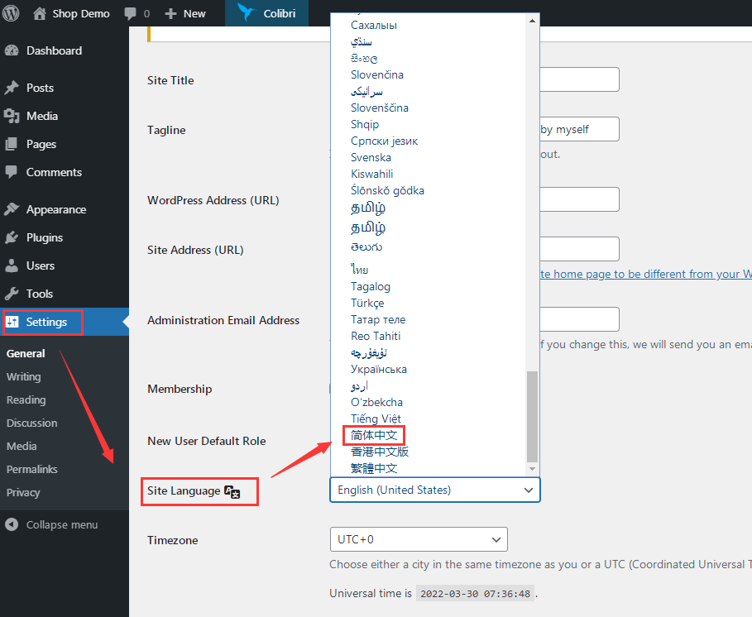This screenshot has width=752, height=617.
Task: Click the Users person icon
Action: 12,265
